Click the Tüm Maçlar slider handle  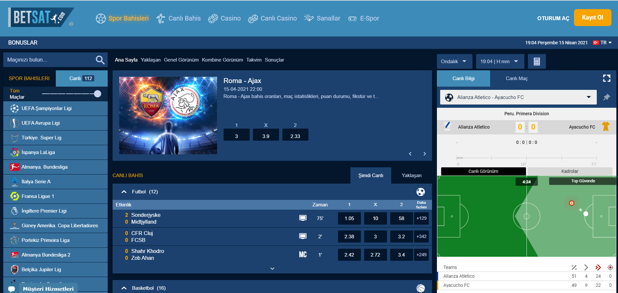[x=98, y=94]
